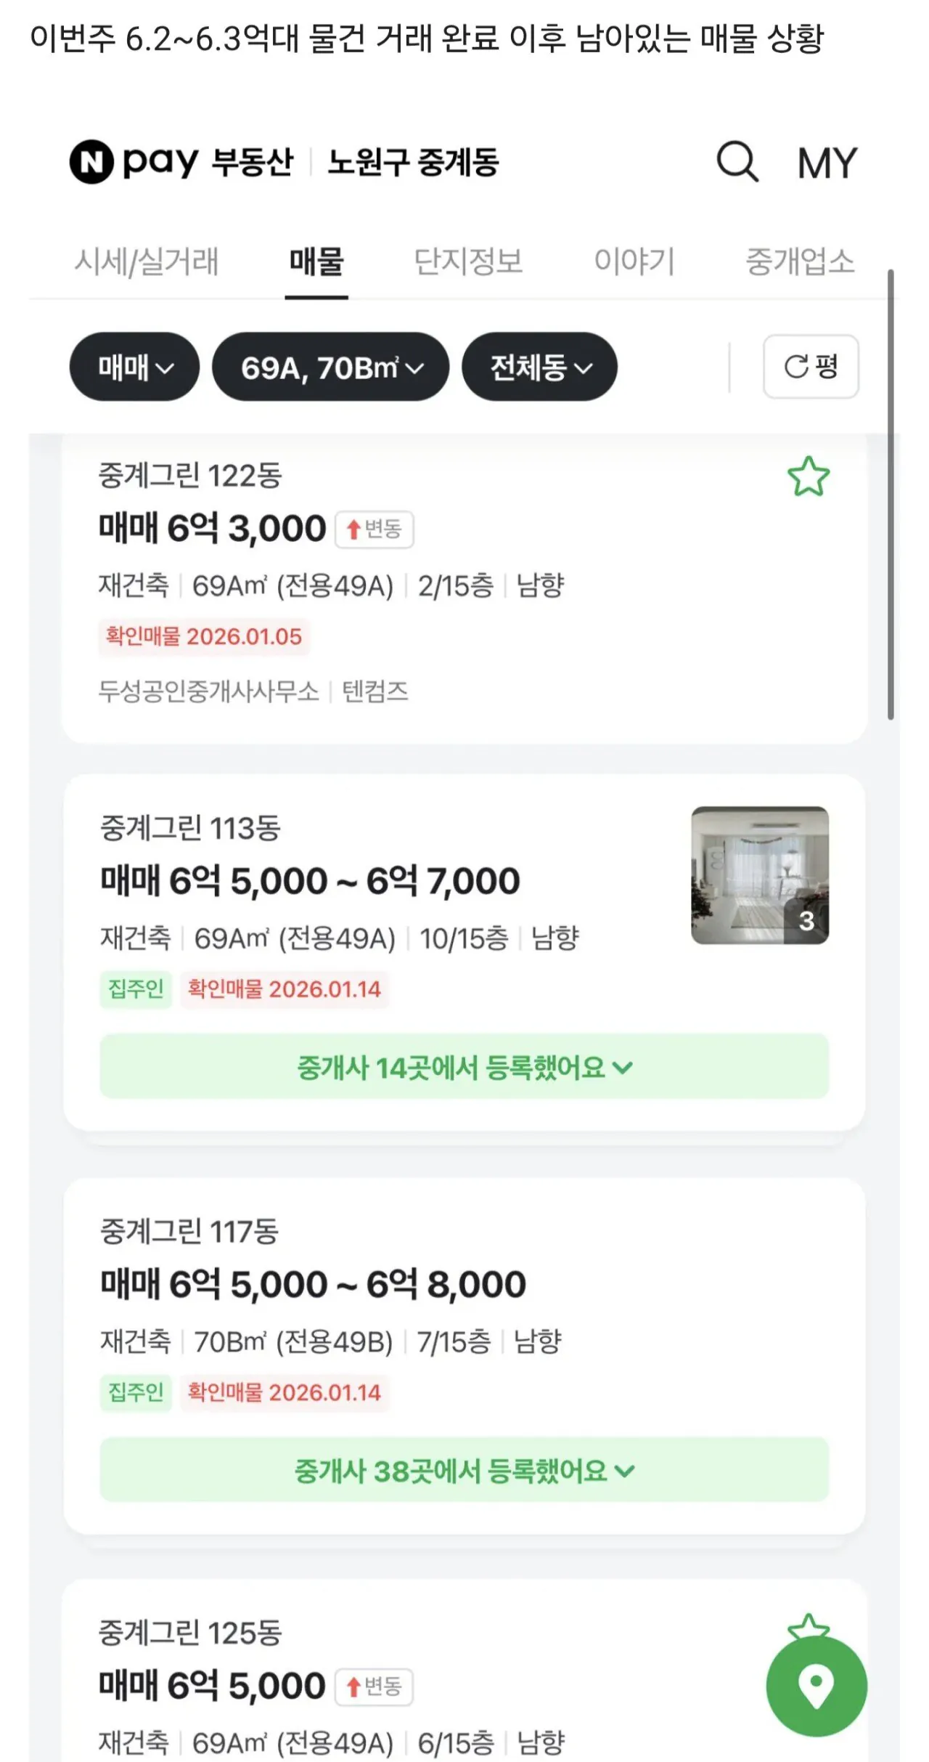Click price change badge on 125동 listing

tap(374, 1686)
